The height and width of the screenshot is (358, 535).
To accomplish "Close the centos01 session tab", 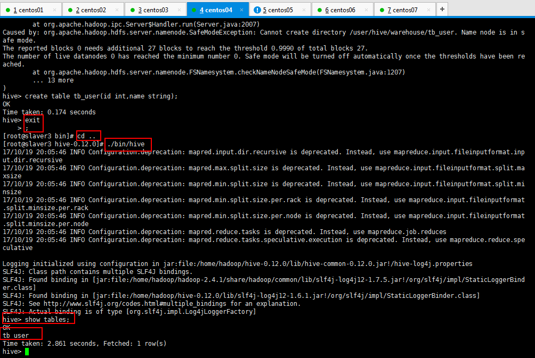I will tap(54, 10).
